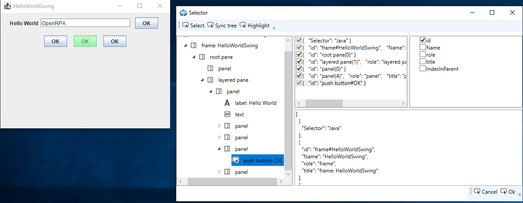Expand the collapsed panel right below text node

coord(219,126)
